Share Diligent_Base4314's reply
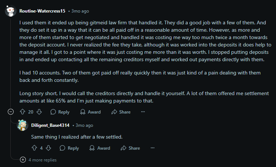Screen dimensions: 276x167 click(130, 148)
